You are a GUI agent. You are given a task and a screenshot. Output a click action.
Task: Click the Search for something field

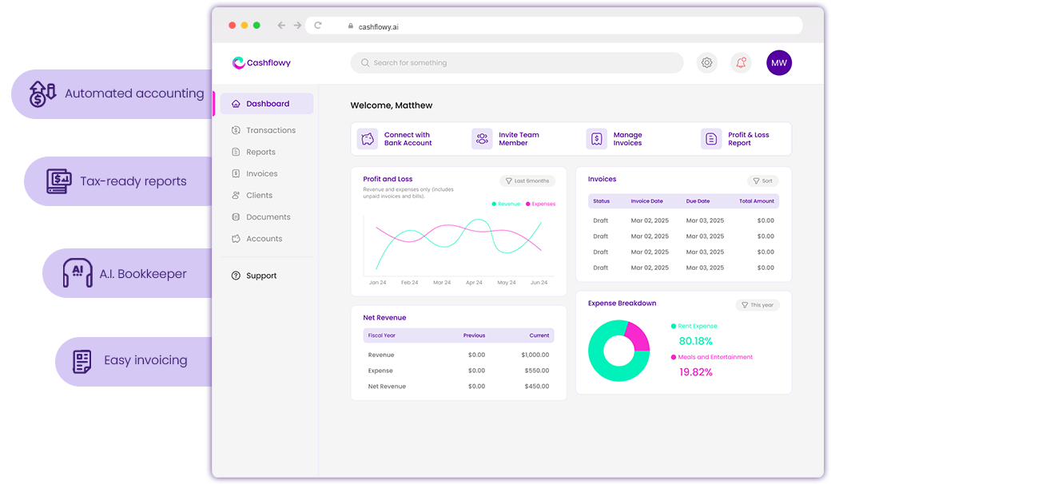[516, 63]
